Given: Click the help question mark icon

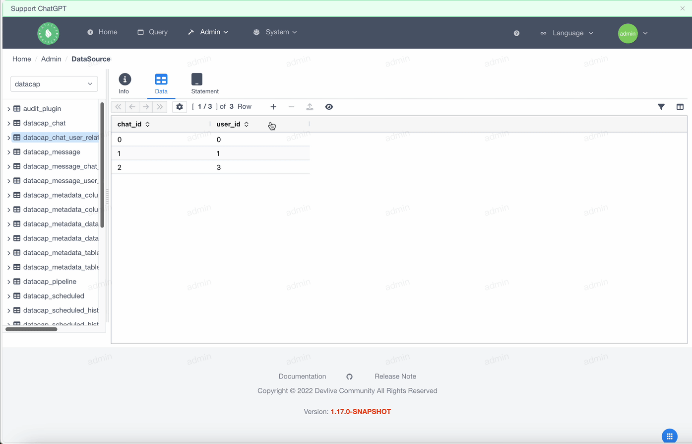Looking at the screenshot, I should [516, 33].
